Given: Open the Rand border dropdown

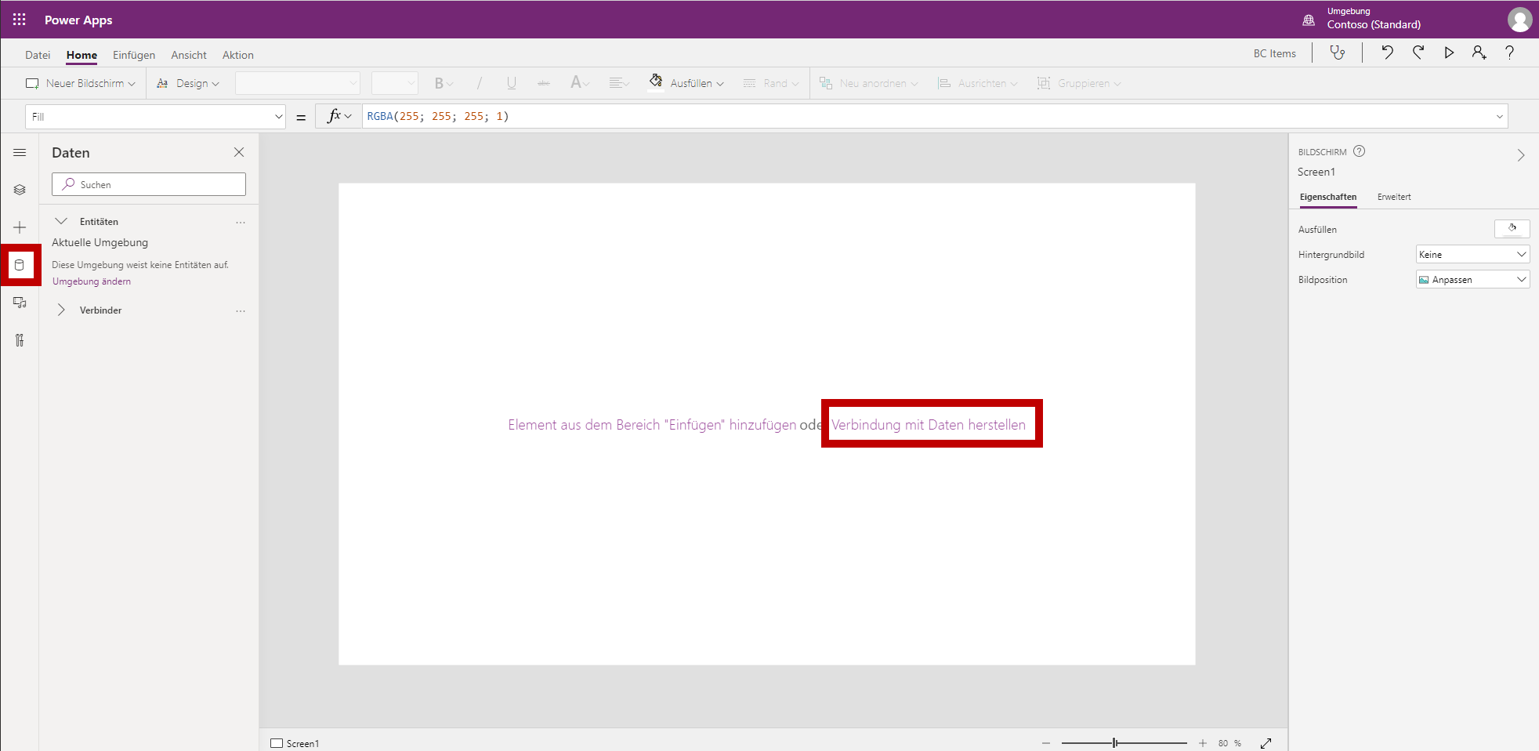Looking at the screenshot, I should coord(771,83).
